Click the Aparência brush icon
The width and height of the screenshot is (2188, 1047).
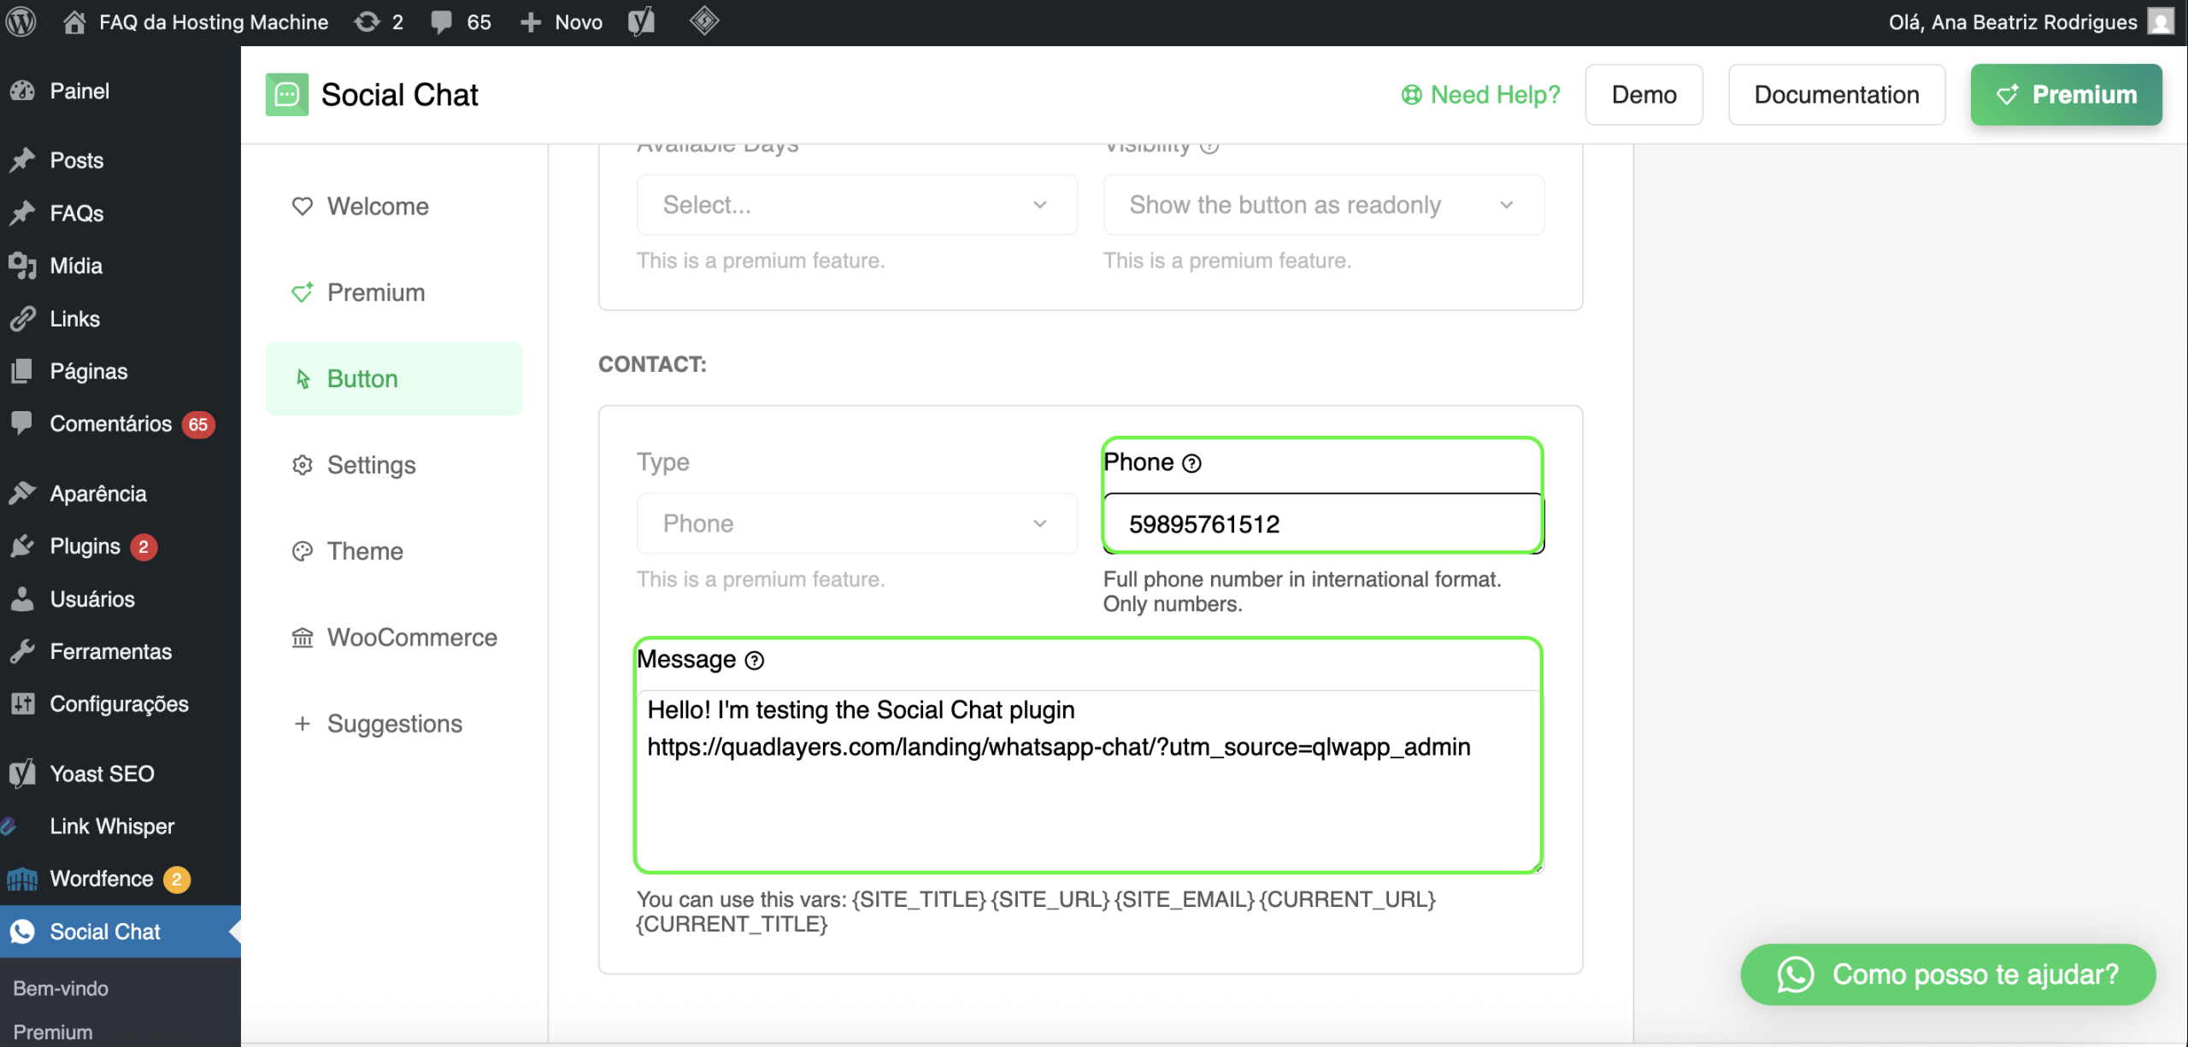(23, 493)
